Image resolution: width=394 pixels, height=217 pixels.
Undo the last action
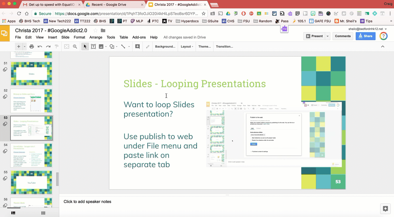[40, 46]
